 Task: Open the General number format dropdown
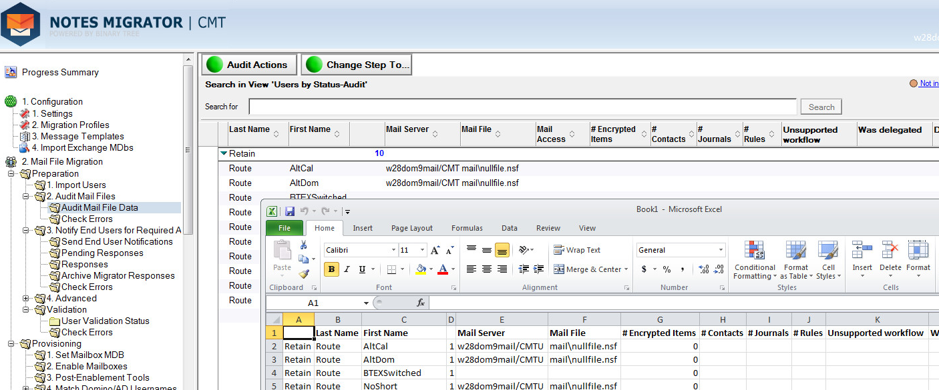click(721, 251)
